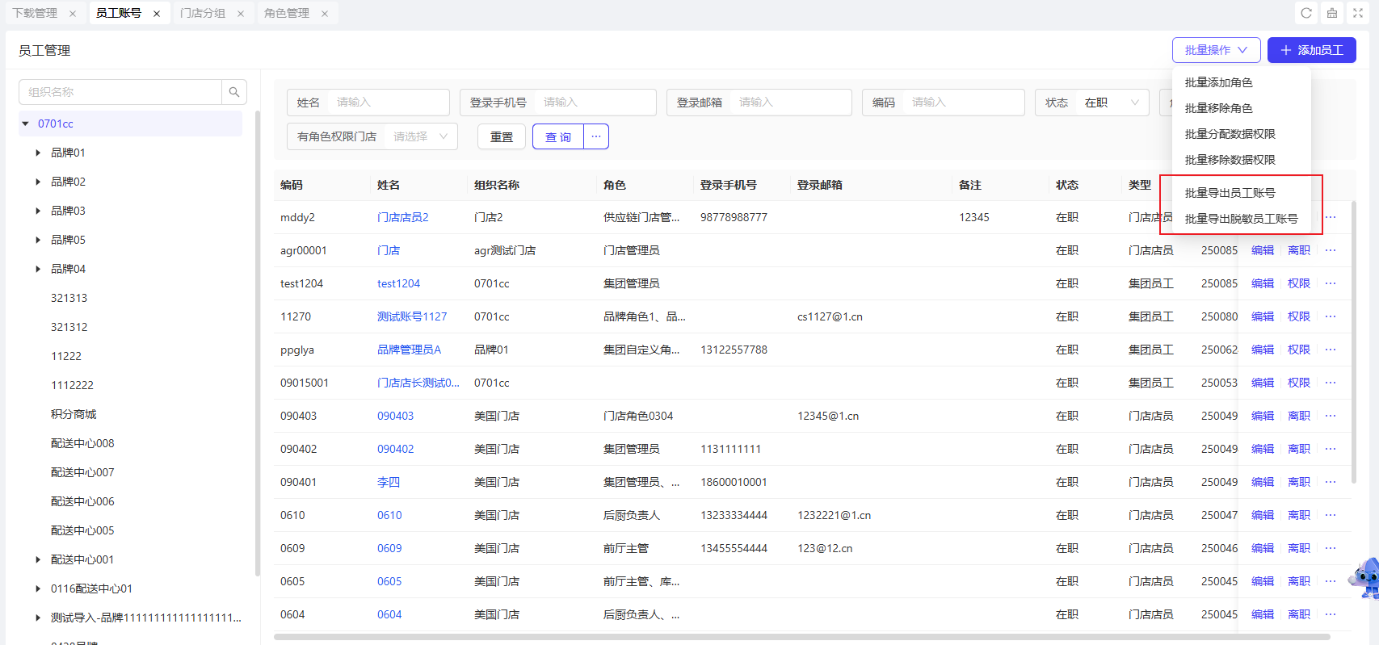Focus the 登录手机号 input field
Screen dimensions: 1379x645
594,103
